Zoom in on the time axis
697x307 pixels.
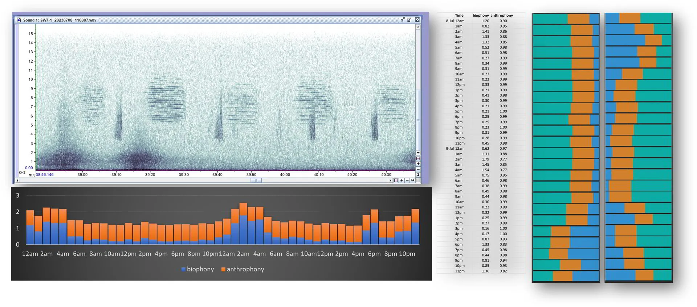click(x=402, y=180)
